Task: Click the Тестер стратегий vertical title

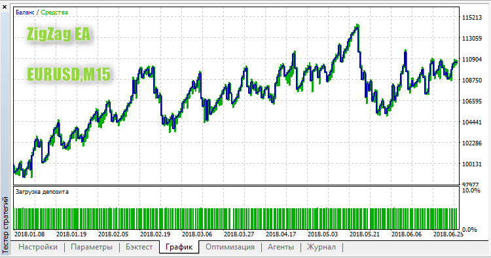Action: tap(5, 225)
